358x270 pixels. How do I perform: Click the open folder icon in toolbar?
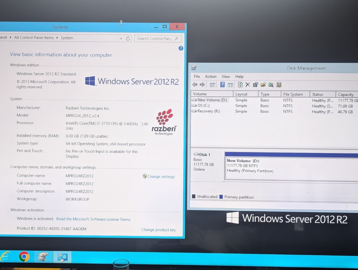pos(263,85)
